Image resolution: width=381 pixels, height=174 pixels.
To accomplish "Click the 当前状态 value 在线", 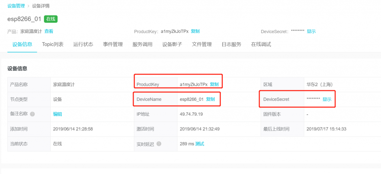I will tap(57, 144).
